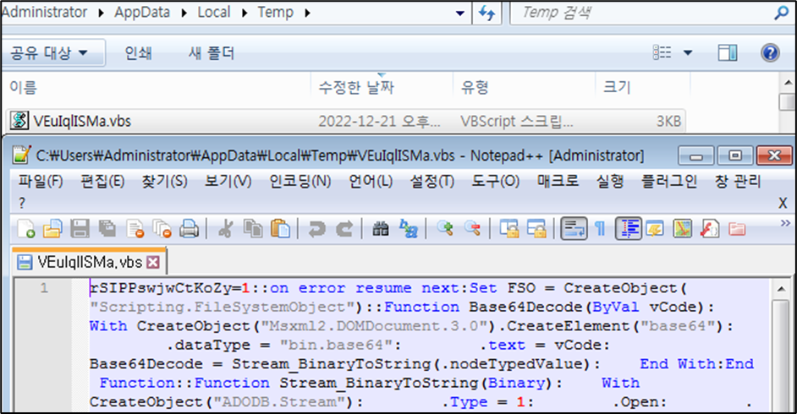Open a file with the folder icon
The height and width of the screenshot is (414, 797).
point(52,229)
